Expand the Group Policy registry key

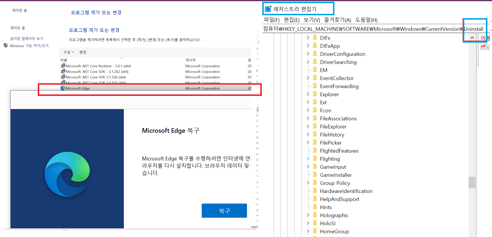point(308,183)
